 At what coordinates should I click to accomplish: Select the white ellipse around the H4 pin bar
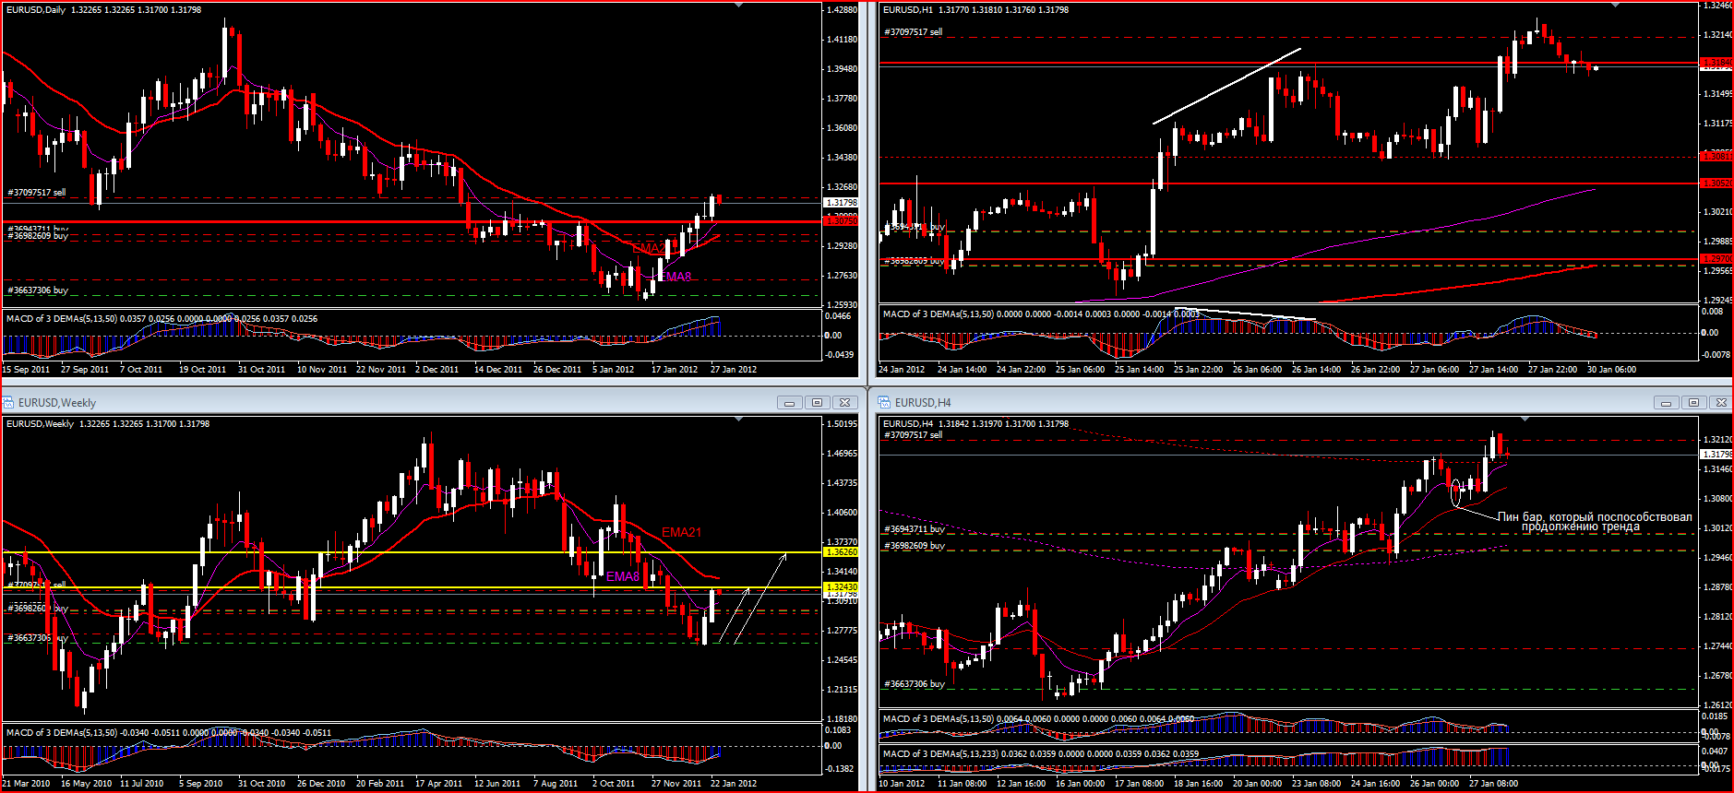click(x=1456, y=491)
